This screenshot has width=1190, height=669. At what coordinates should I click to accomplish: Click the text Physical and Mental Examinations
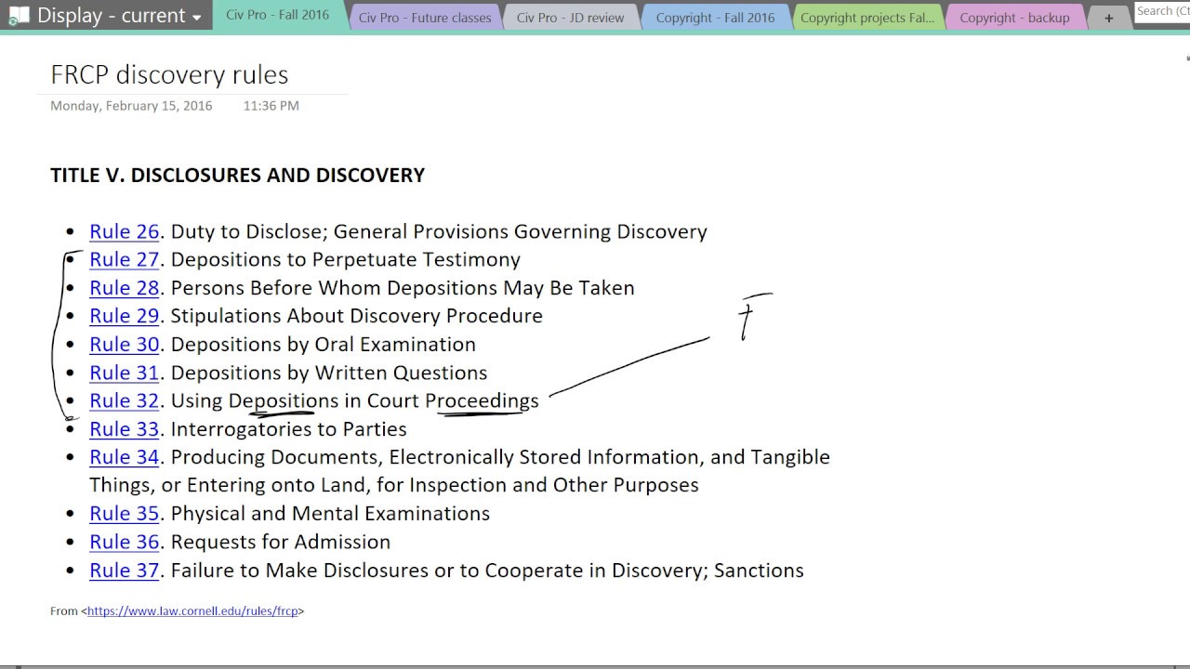(330, 514)
